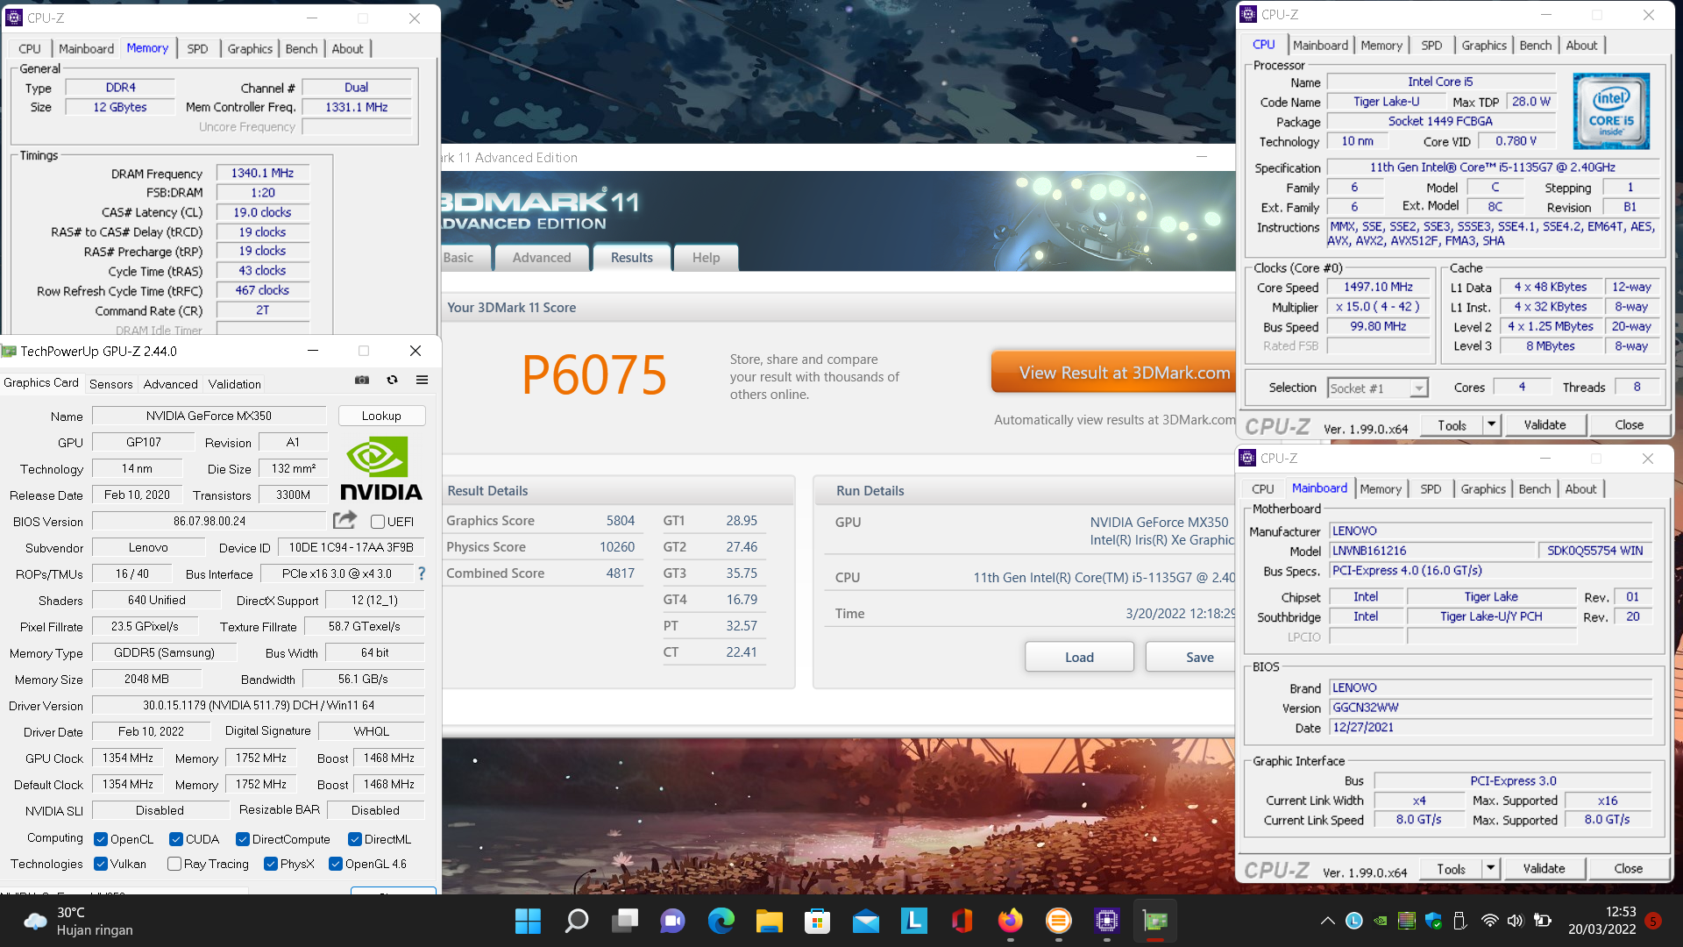Open Bench tab in top-right CPU-Z
1683x947 pixels.
(x=1535, y=46)
